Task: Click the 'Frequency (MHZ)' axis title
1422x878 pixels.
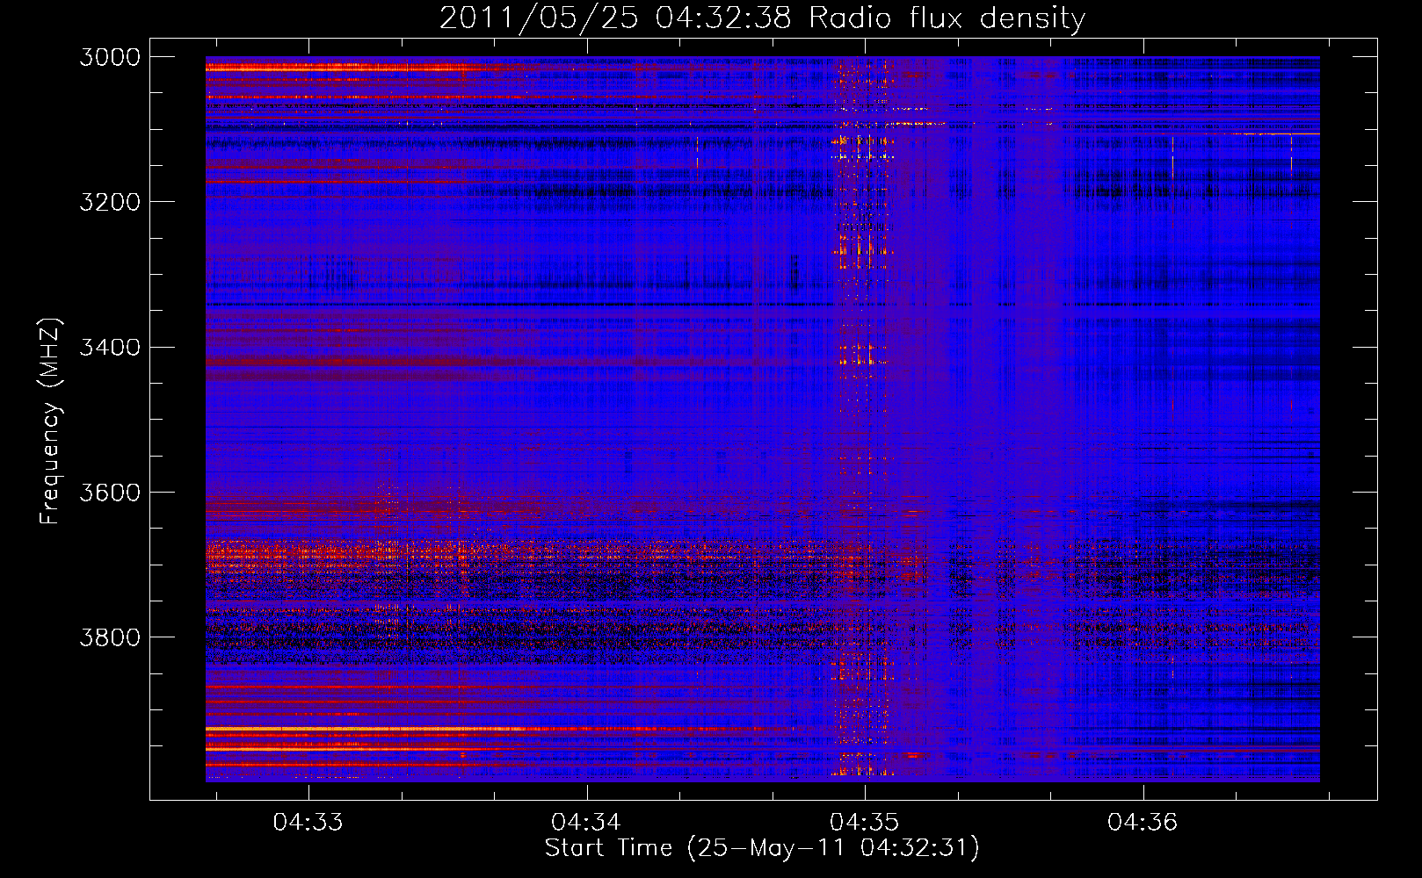Action: [50, 421]
